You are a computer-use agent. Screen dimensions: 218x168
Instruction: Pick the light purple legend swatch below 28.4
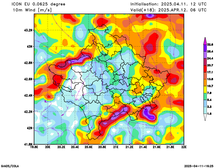pos(205,55)
